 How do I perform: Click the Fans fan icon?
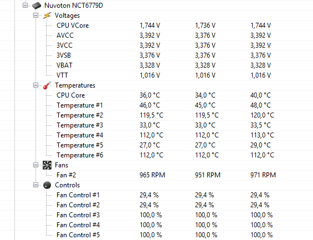pos(47,165)
